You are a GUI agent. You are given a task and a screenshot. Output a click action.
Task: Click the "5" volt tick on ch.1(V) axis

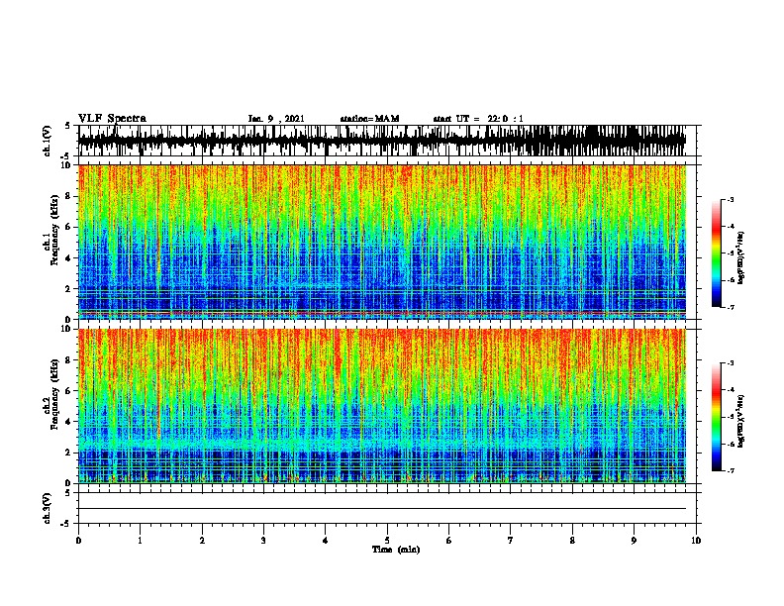point(68,126)
